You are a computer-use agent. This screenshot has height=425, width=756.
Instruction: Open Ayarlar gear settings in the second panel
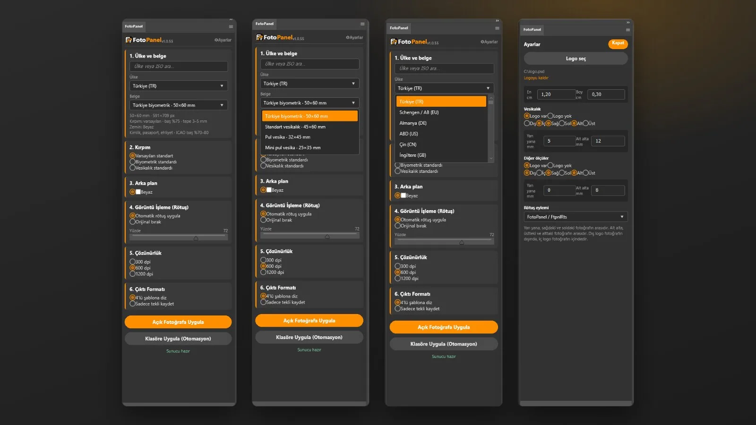pyautogui.click(x=354, y=37)
